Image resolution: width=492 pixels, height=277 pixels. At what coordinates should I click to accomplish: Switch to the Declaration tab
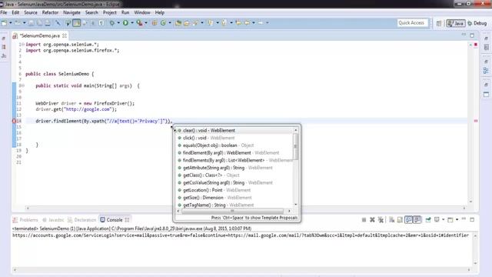point(82,220)
